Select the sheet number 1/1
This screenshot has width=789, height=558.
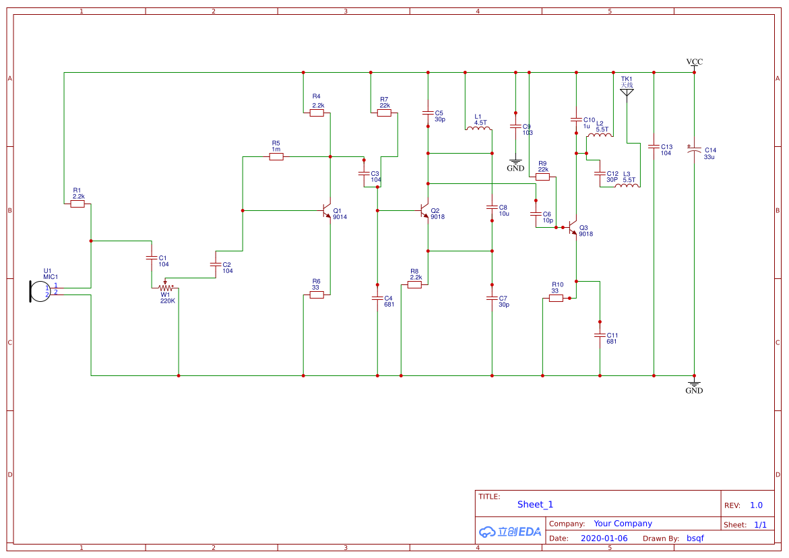click(760, 525)
